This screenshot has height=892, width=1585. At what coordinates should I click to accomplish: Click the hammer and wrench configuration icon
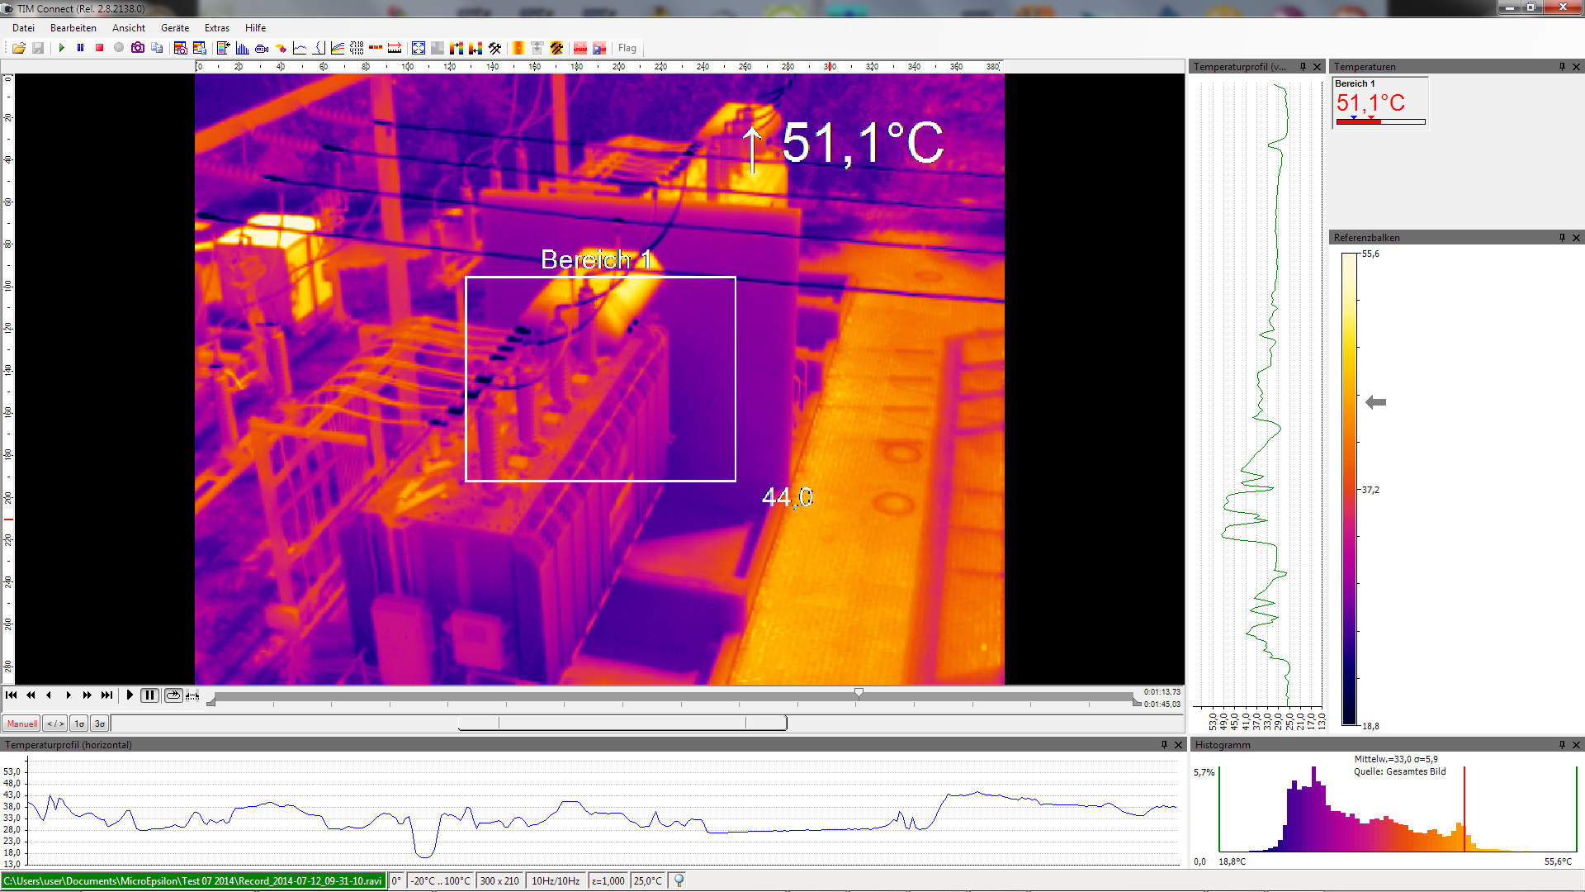tap(495, 48)
